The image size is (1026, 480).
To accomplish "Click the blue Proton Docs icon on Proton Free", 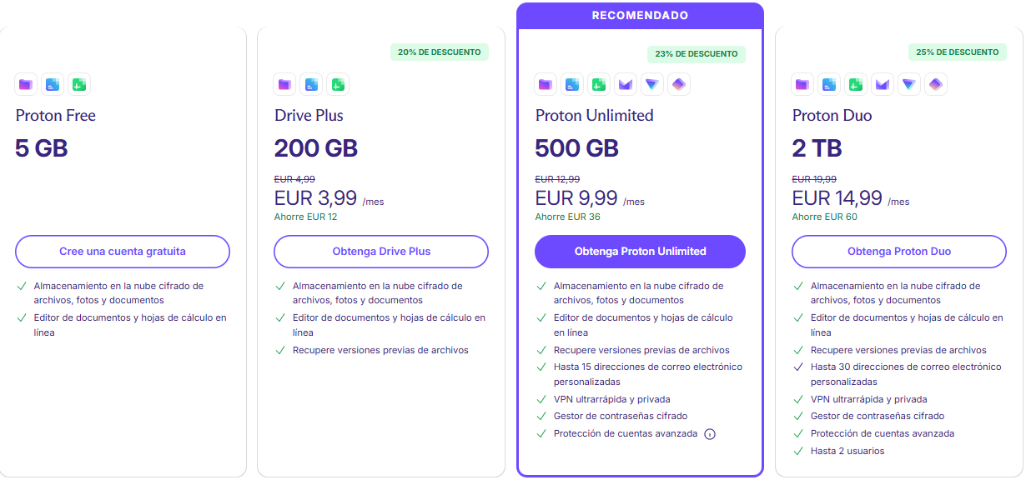I will click(53, 84).
